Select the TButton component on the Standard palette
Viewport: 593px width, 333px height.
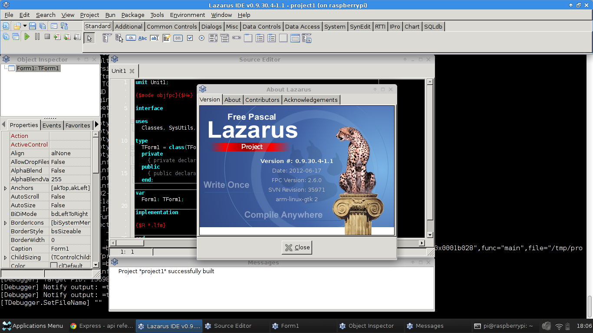(x=131, y=38)
